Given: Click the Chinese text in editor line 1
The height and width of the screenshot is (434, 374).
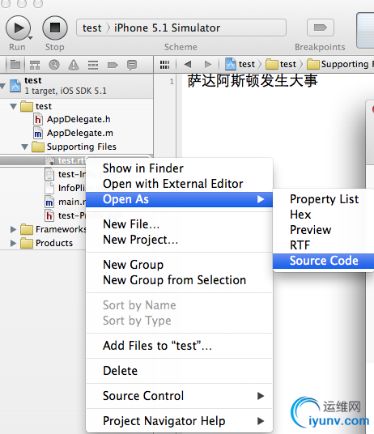Looking at the screenshot, I should click(x=253, y=80).
